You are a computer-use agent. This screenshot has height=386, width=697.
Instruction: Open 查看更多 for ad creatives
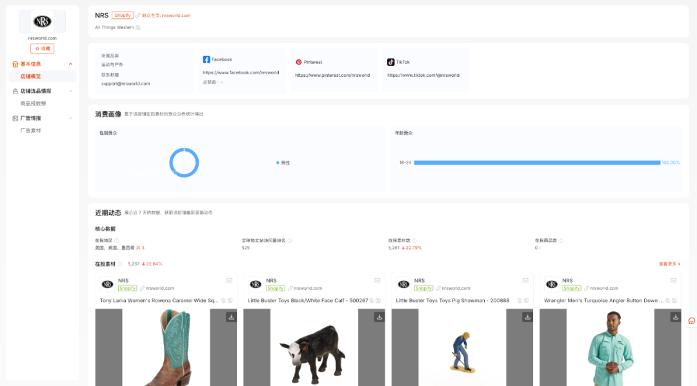click(669, 264)
